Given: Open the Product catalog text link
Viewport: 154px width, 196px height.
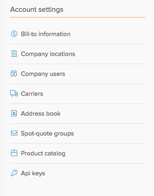Looking at the screenshot, I should click(43, 153).
